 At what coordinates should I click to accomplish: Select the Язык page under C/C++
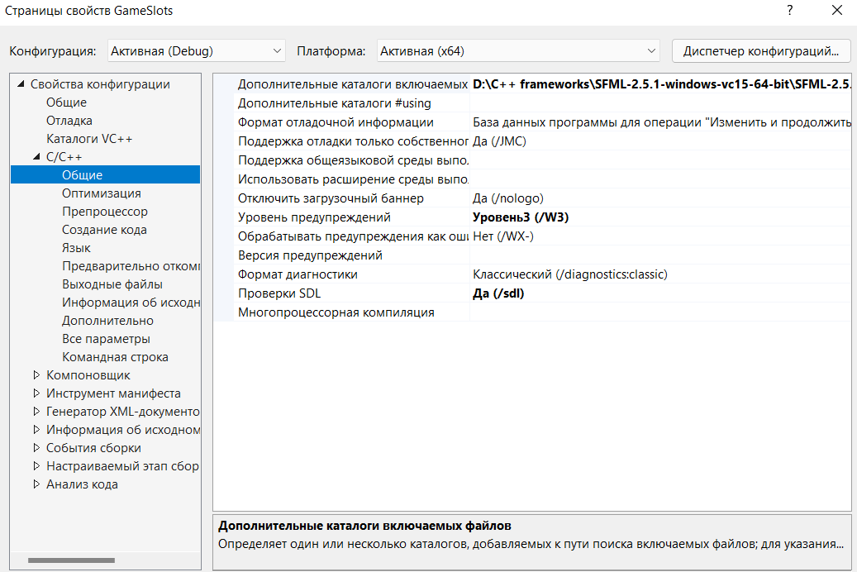coord(76,247)
